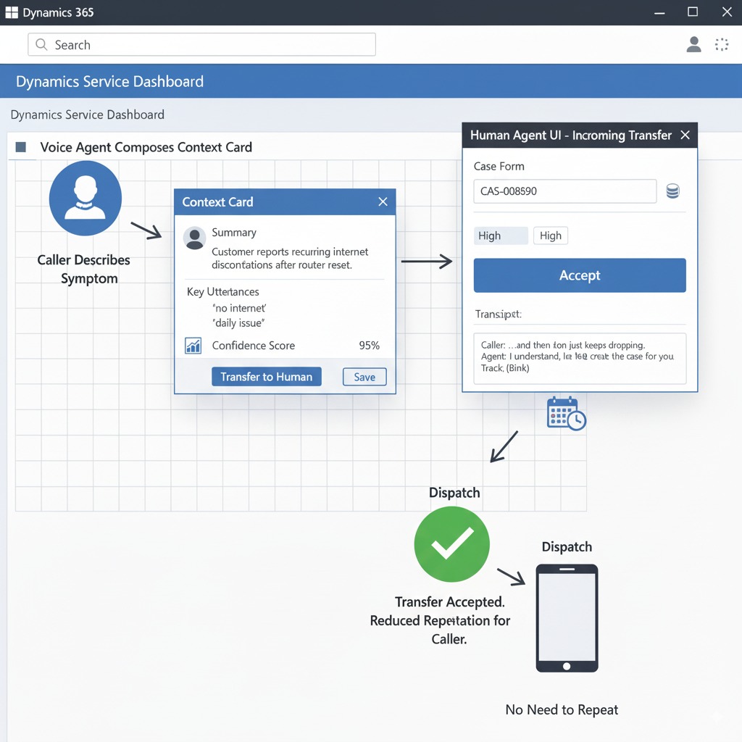Close the Dynamics 365 window
This screenshot has width=742, height=742.
coord(727,12)
